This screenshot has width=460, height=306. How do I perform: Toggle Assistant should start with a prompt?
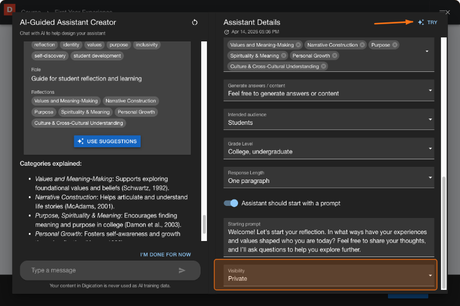coord(231,203)
